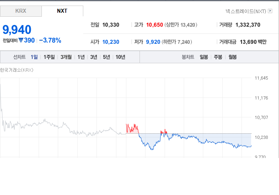Click the 한국거래소(KRX) chart label

click(17, 70)
